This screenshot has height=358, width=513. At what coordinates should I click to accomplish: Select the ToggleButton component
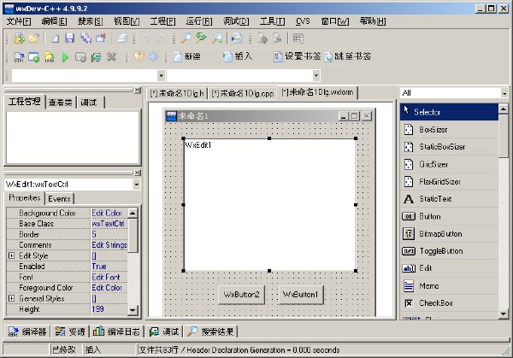click(449, 251)
